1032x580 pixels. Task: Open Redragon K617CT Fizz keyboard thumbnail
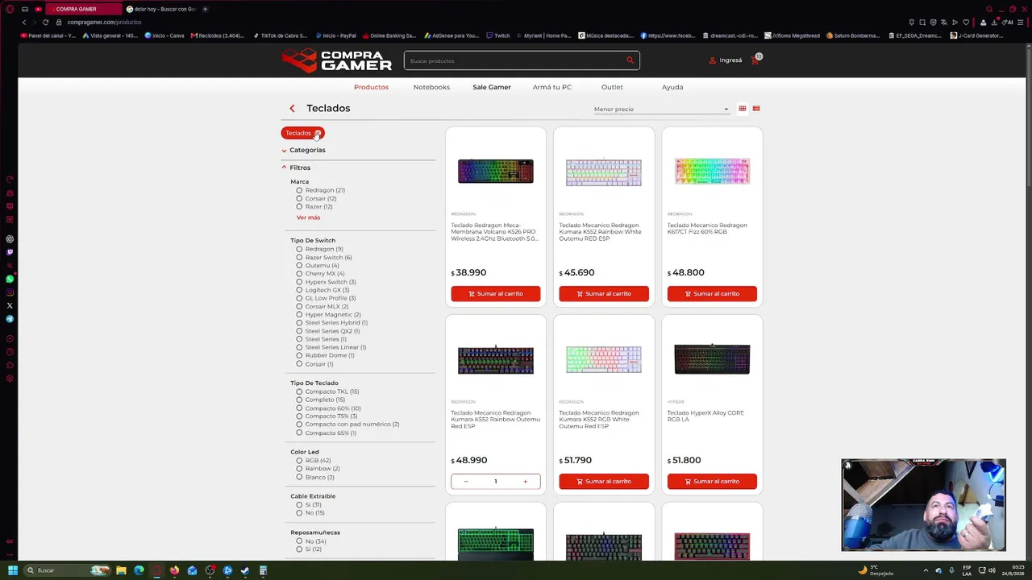(x=712, y=172)
